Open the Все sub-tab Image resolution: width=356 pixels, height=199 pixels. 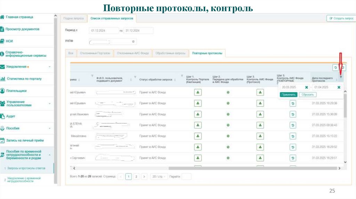pyautogui.click(x=71, y=53)
